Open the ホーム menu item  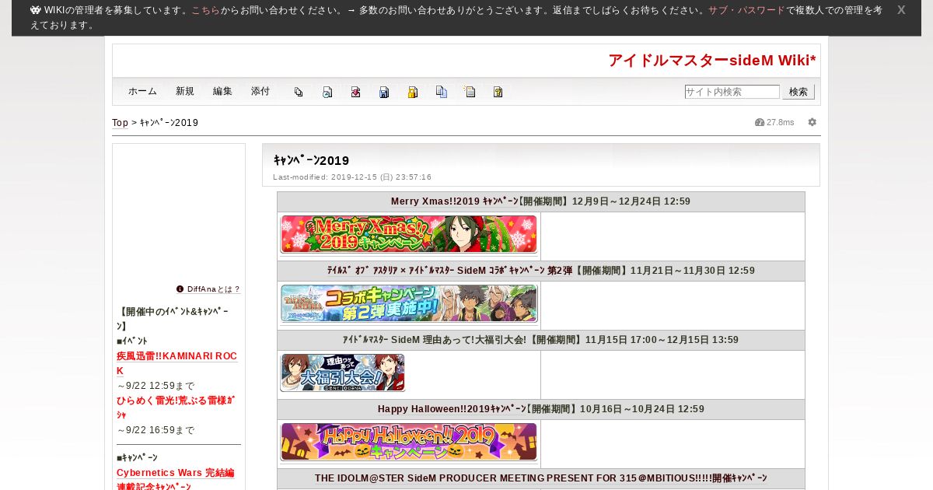coord(142,91)
